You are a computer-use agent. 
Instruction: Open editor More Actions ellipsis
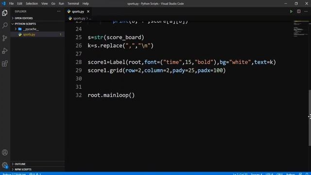pyautogui.click(x=306, y=12)
